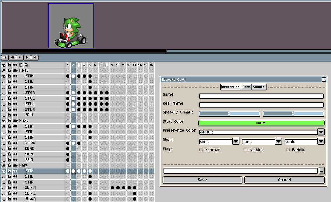
Task: Show the hidden STGR head layer
Action: pos(4,93)
